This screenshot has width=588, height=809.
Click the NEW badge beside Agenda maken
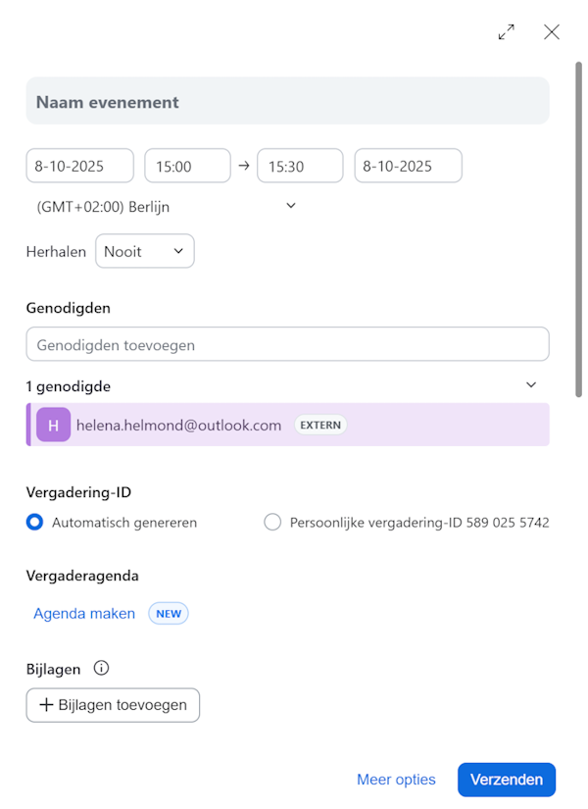(x=169, y=614)
